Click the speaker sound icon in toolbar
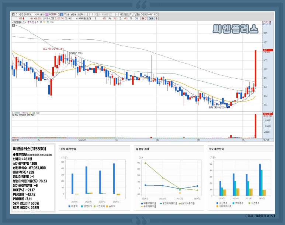 pyautogui.click(x=41, y=14)
